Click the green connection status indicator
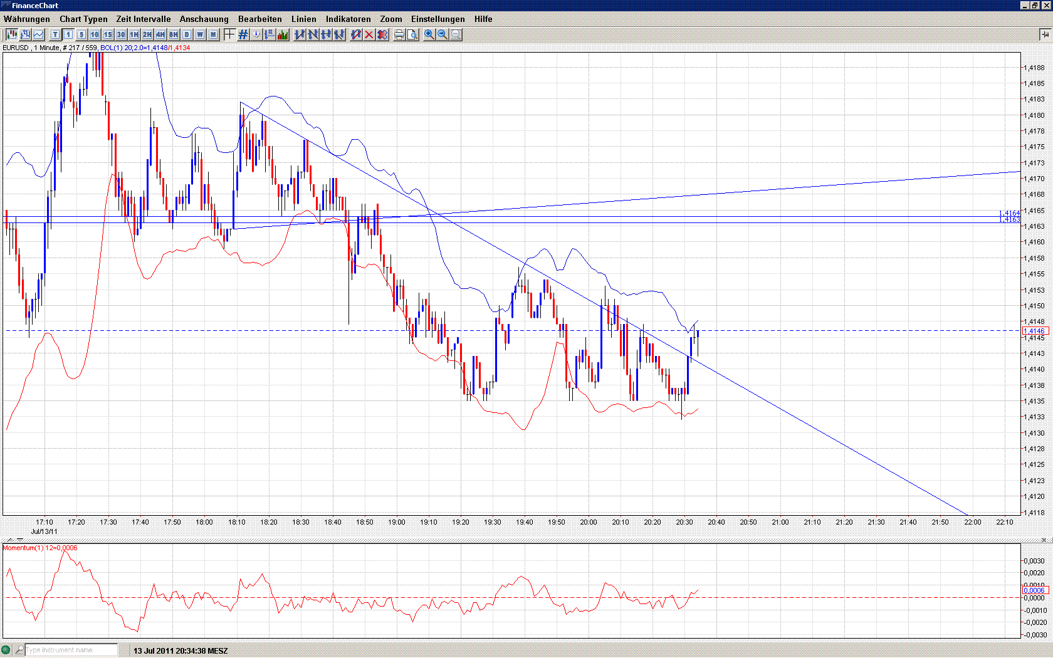 [6, 650]
